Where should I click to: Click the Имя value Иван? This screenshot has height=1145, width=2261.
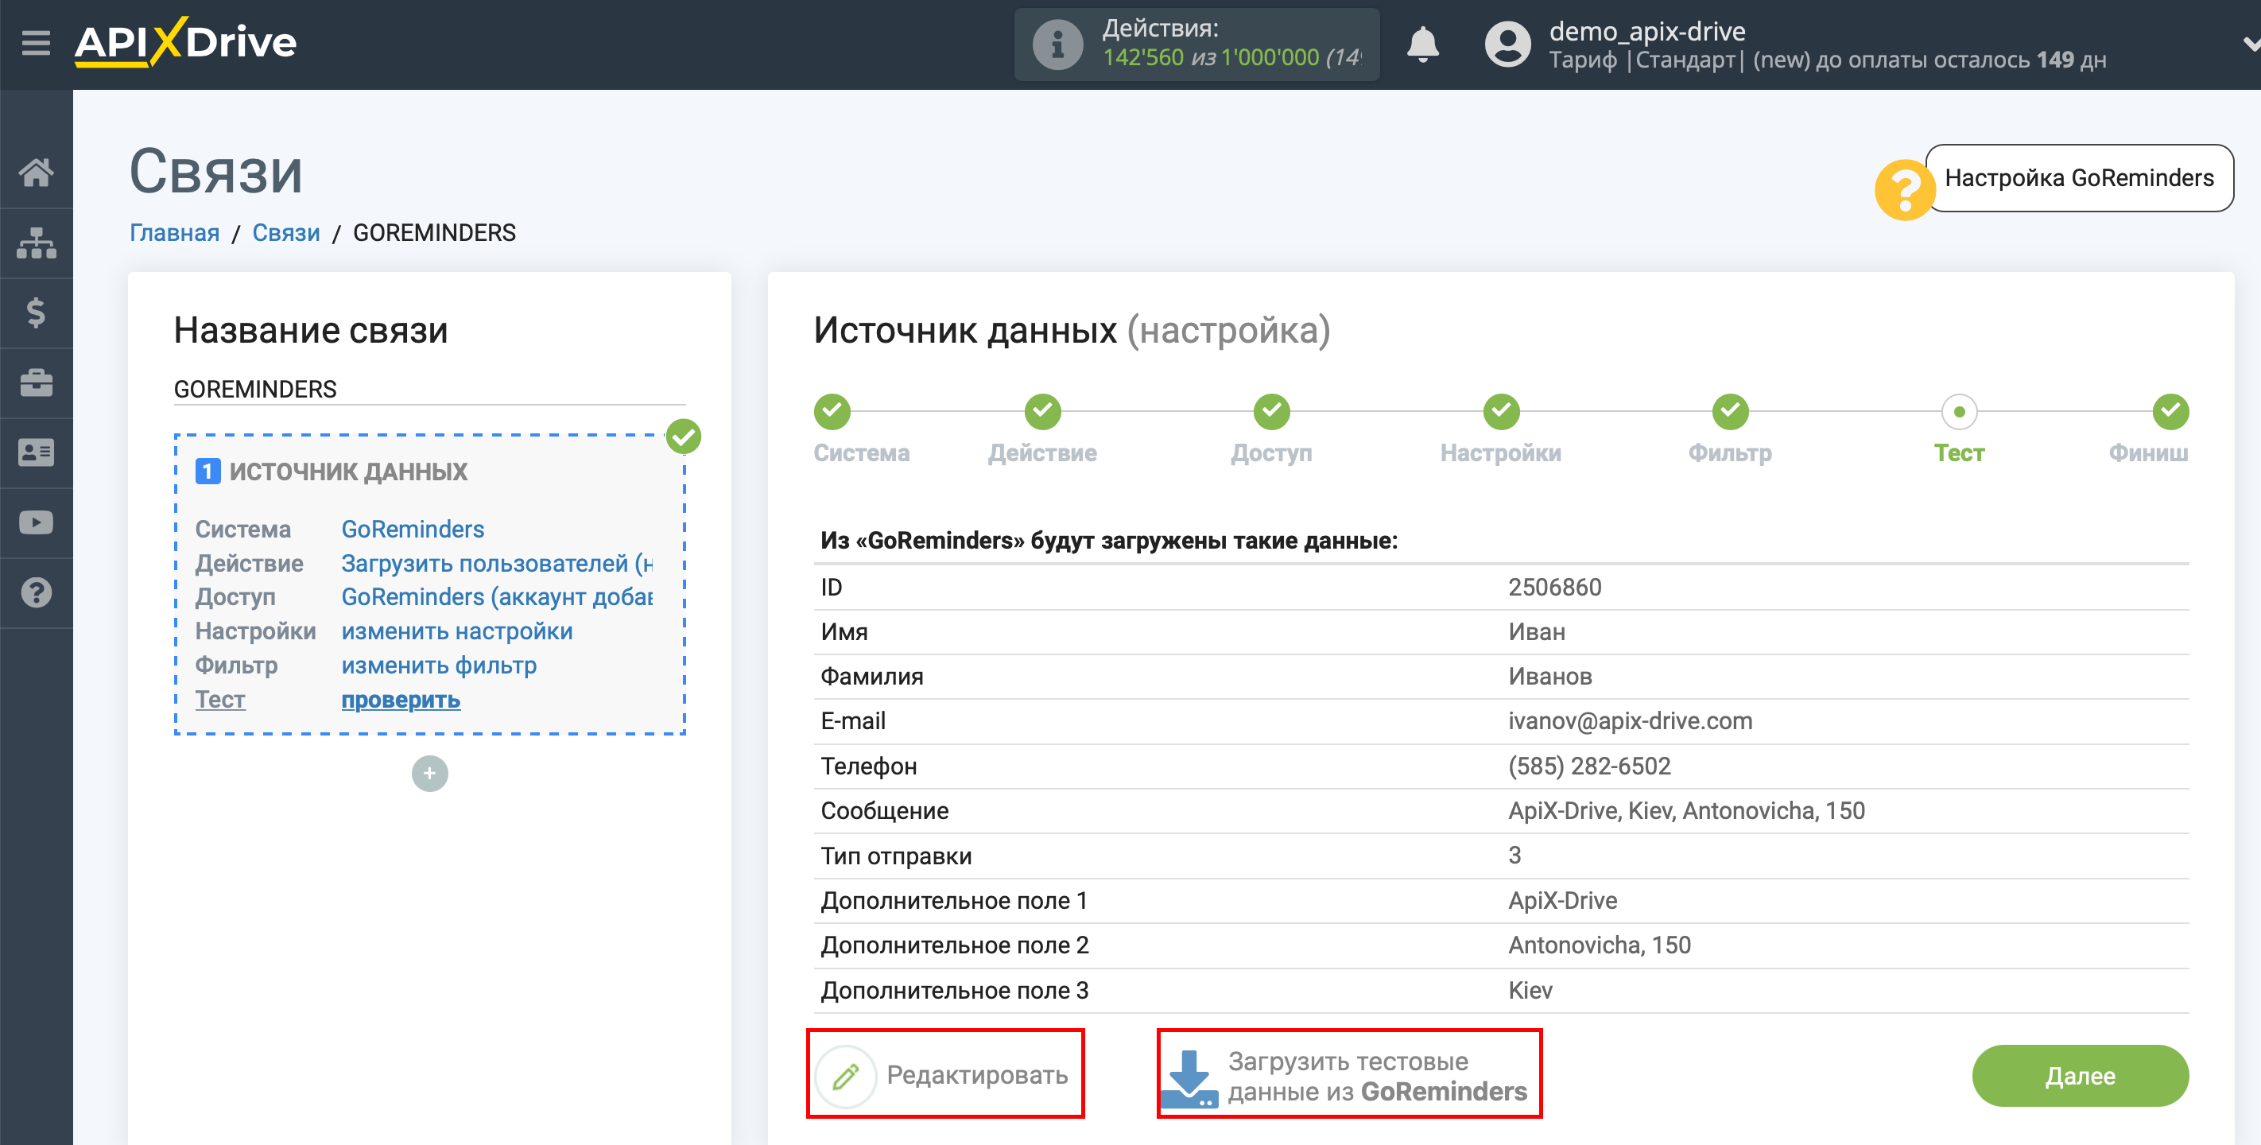[1536, 632]
